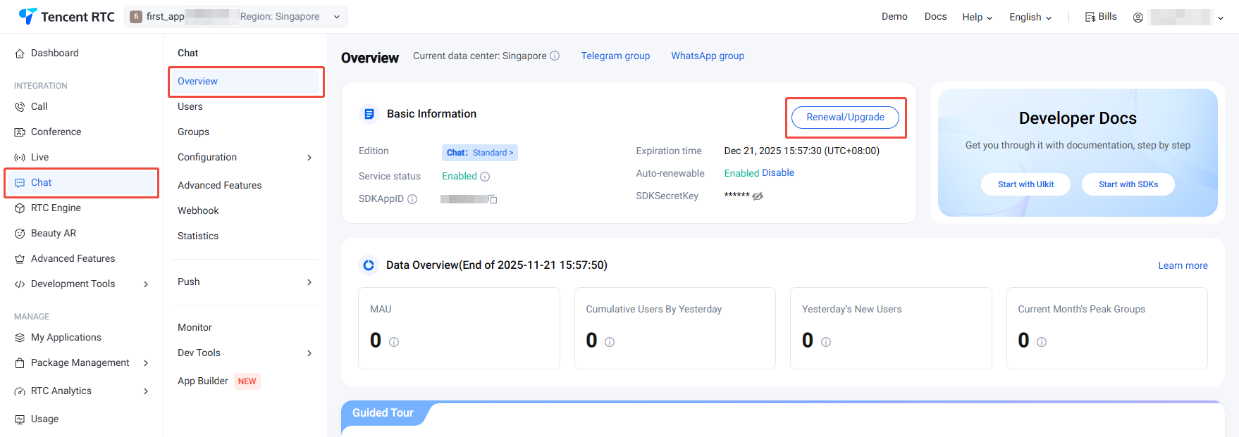1239x437 pixels.
Task: Click the Chat: Standard edition tag
Action: coord(480,153)
